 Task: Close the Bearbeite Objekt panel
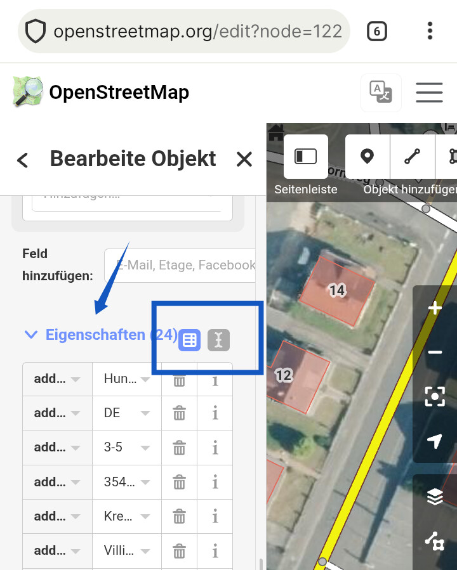[x=244, y=159]
